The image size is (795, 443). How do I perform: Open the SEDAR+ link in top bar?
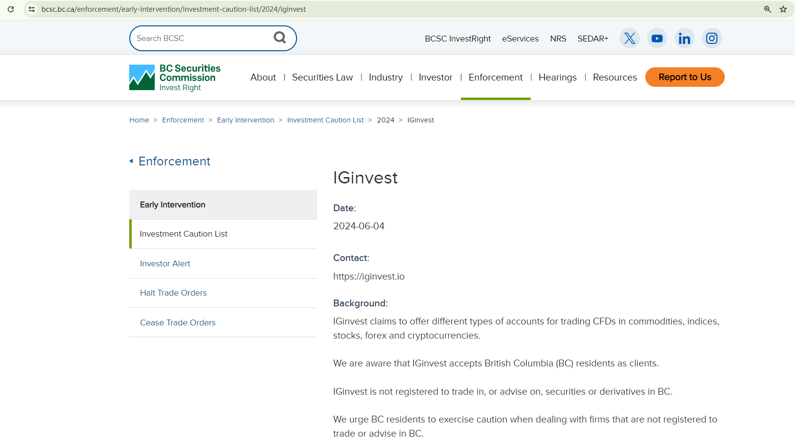(x=593, y=39)
